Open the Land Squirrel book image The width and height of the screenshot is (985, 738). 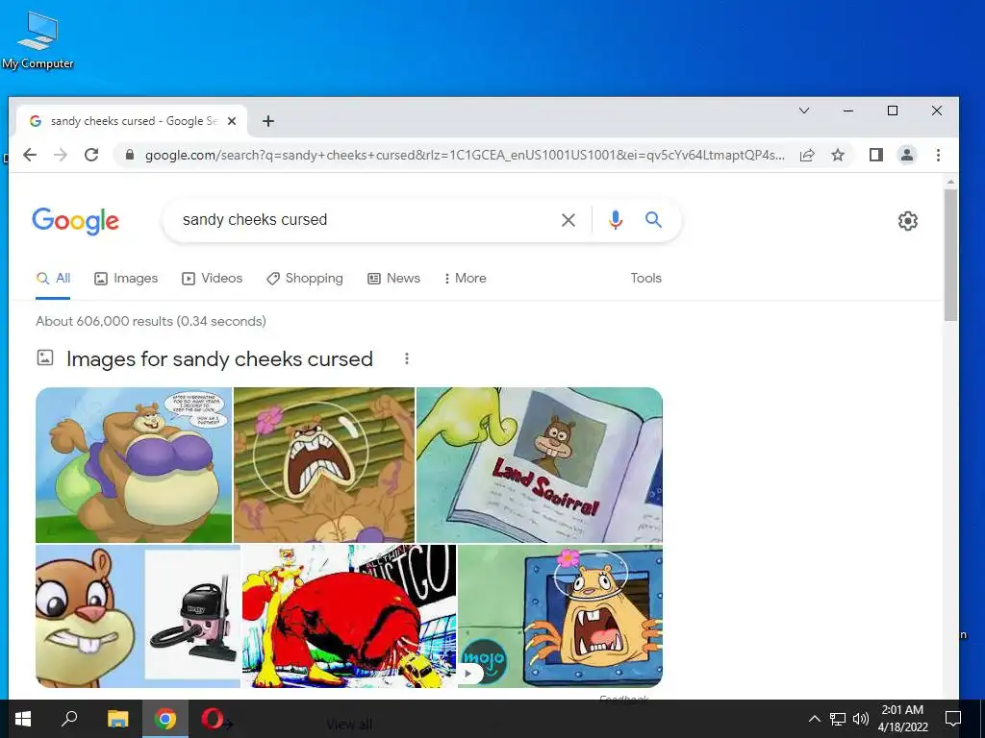[x=540, y=465]
